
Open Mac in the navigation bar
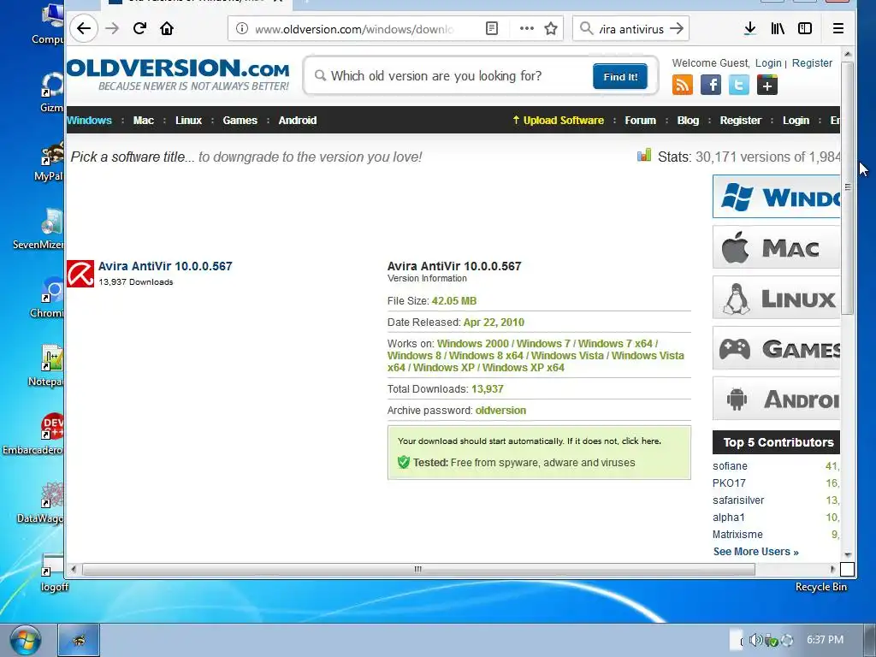pyautogui.click(x=144, y=120)
